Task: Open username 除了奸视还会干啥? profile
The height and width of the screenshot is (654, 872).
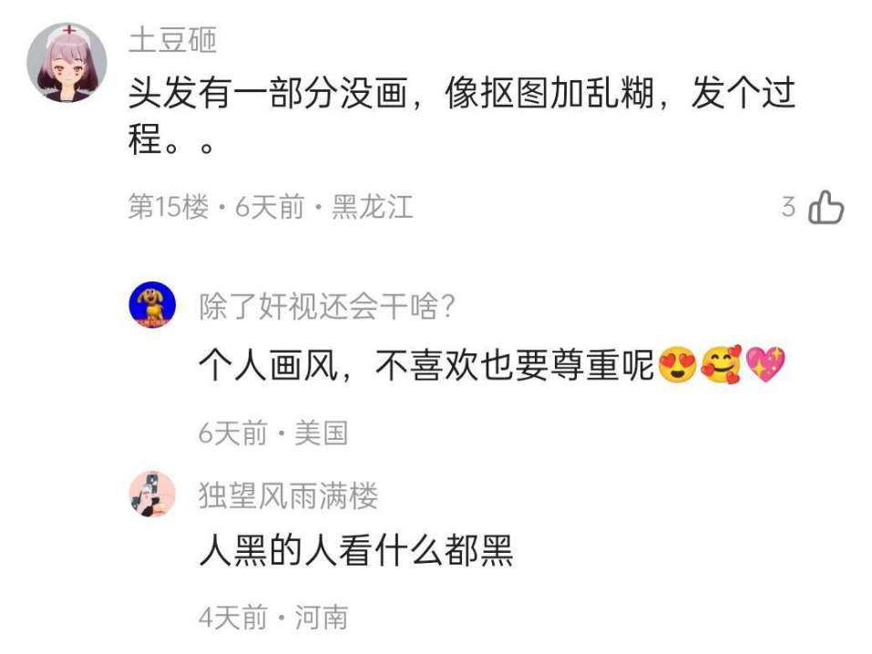Action: click(x=327, y=306)
